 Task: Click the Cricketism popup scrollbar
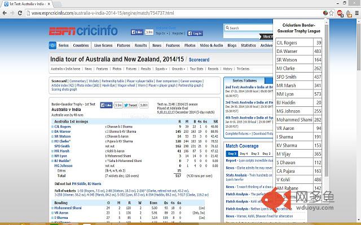tap(327, 100)
